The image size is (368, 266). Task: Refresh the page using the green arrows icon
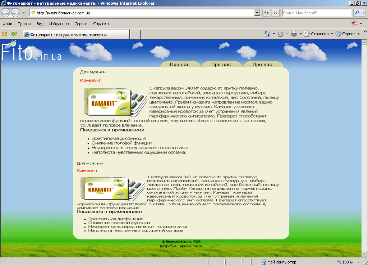click(266, 13)
